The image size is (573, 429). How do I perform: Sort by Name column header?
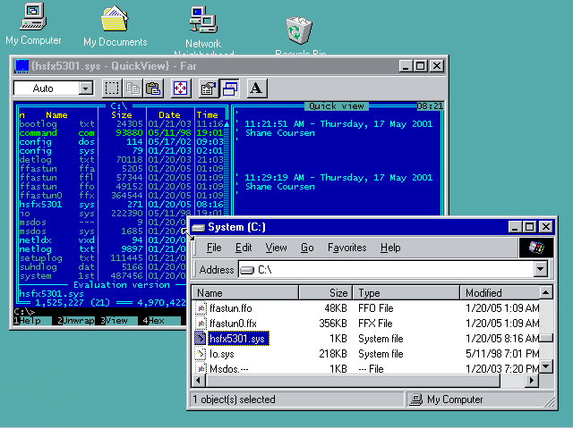click(245, 293)
